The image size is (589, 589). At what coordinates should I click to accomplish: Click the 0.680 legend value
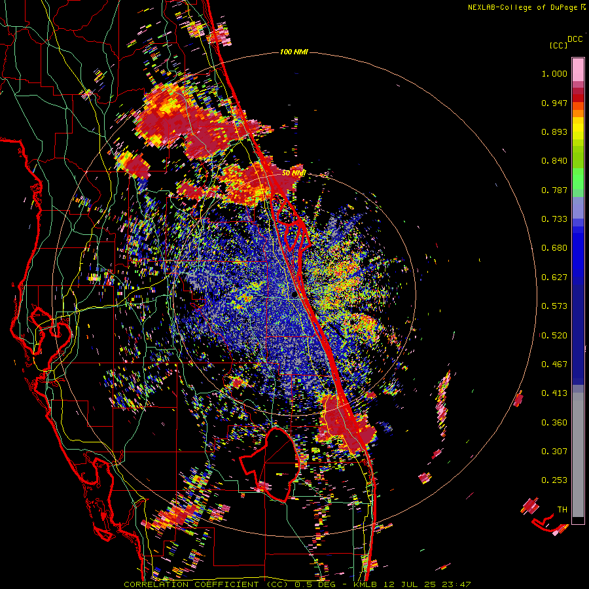[x=554, y=248]
